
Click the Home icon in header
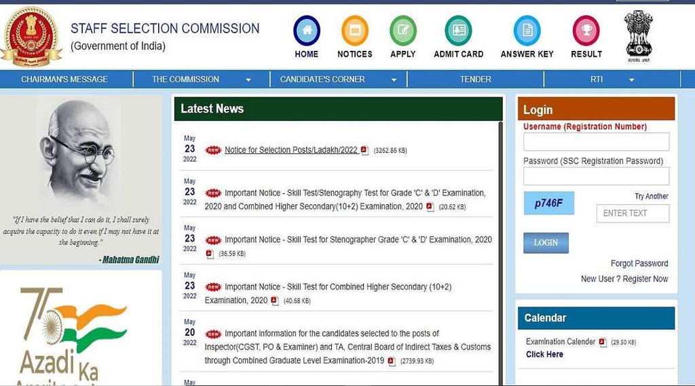307,31
